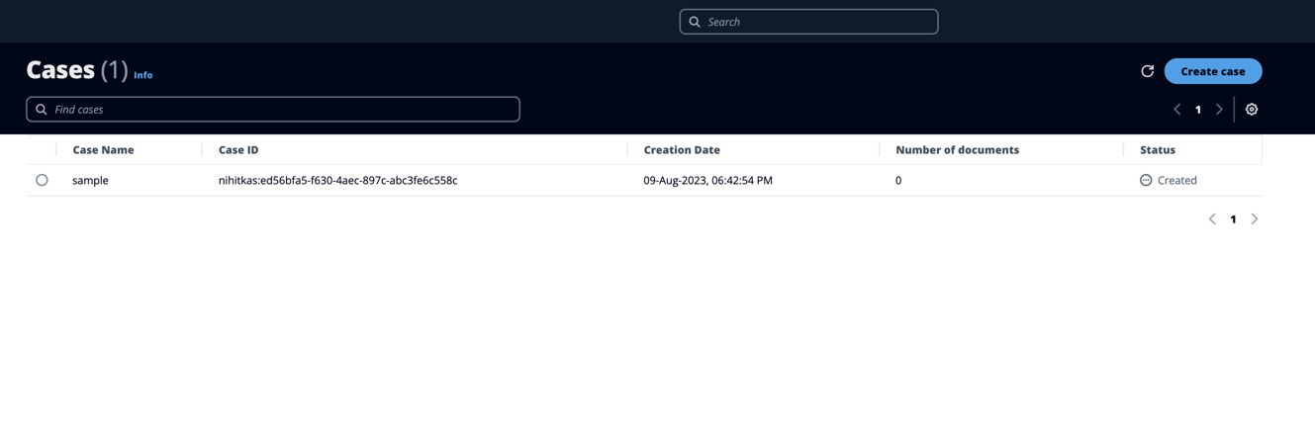This screenshot has height=424, width=1315.
Task: Click the sample case name cell
Action: tap(90, 181)
